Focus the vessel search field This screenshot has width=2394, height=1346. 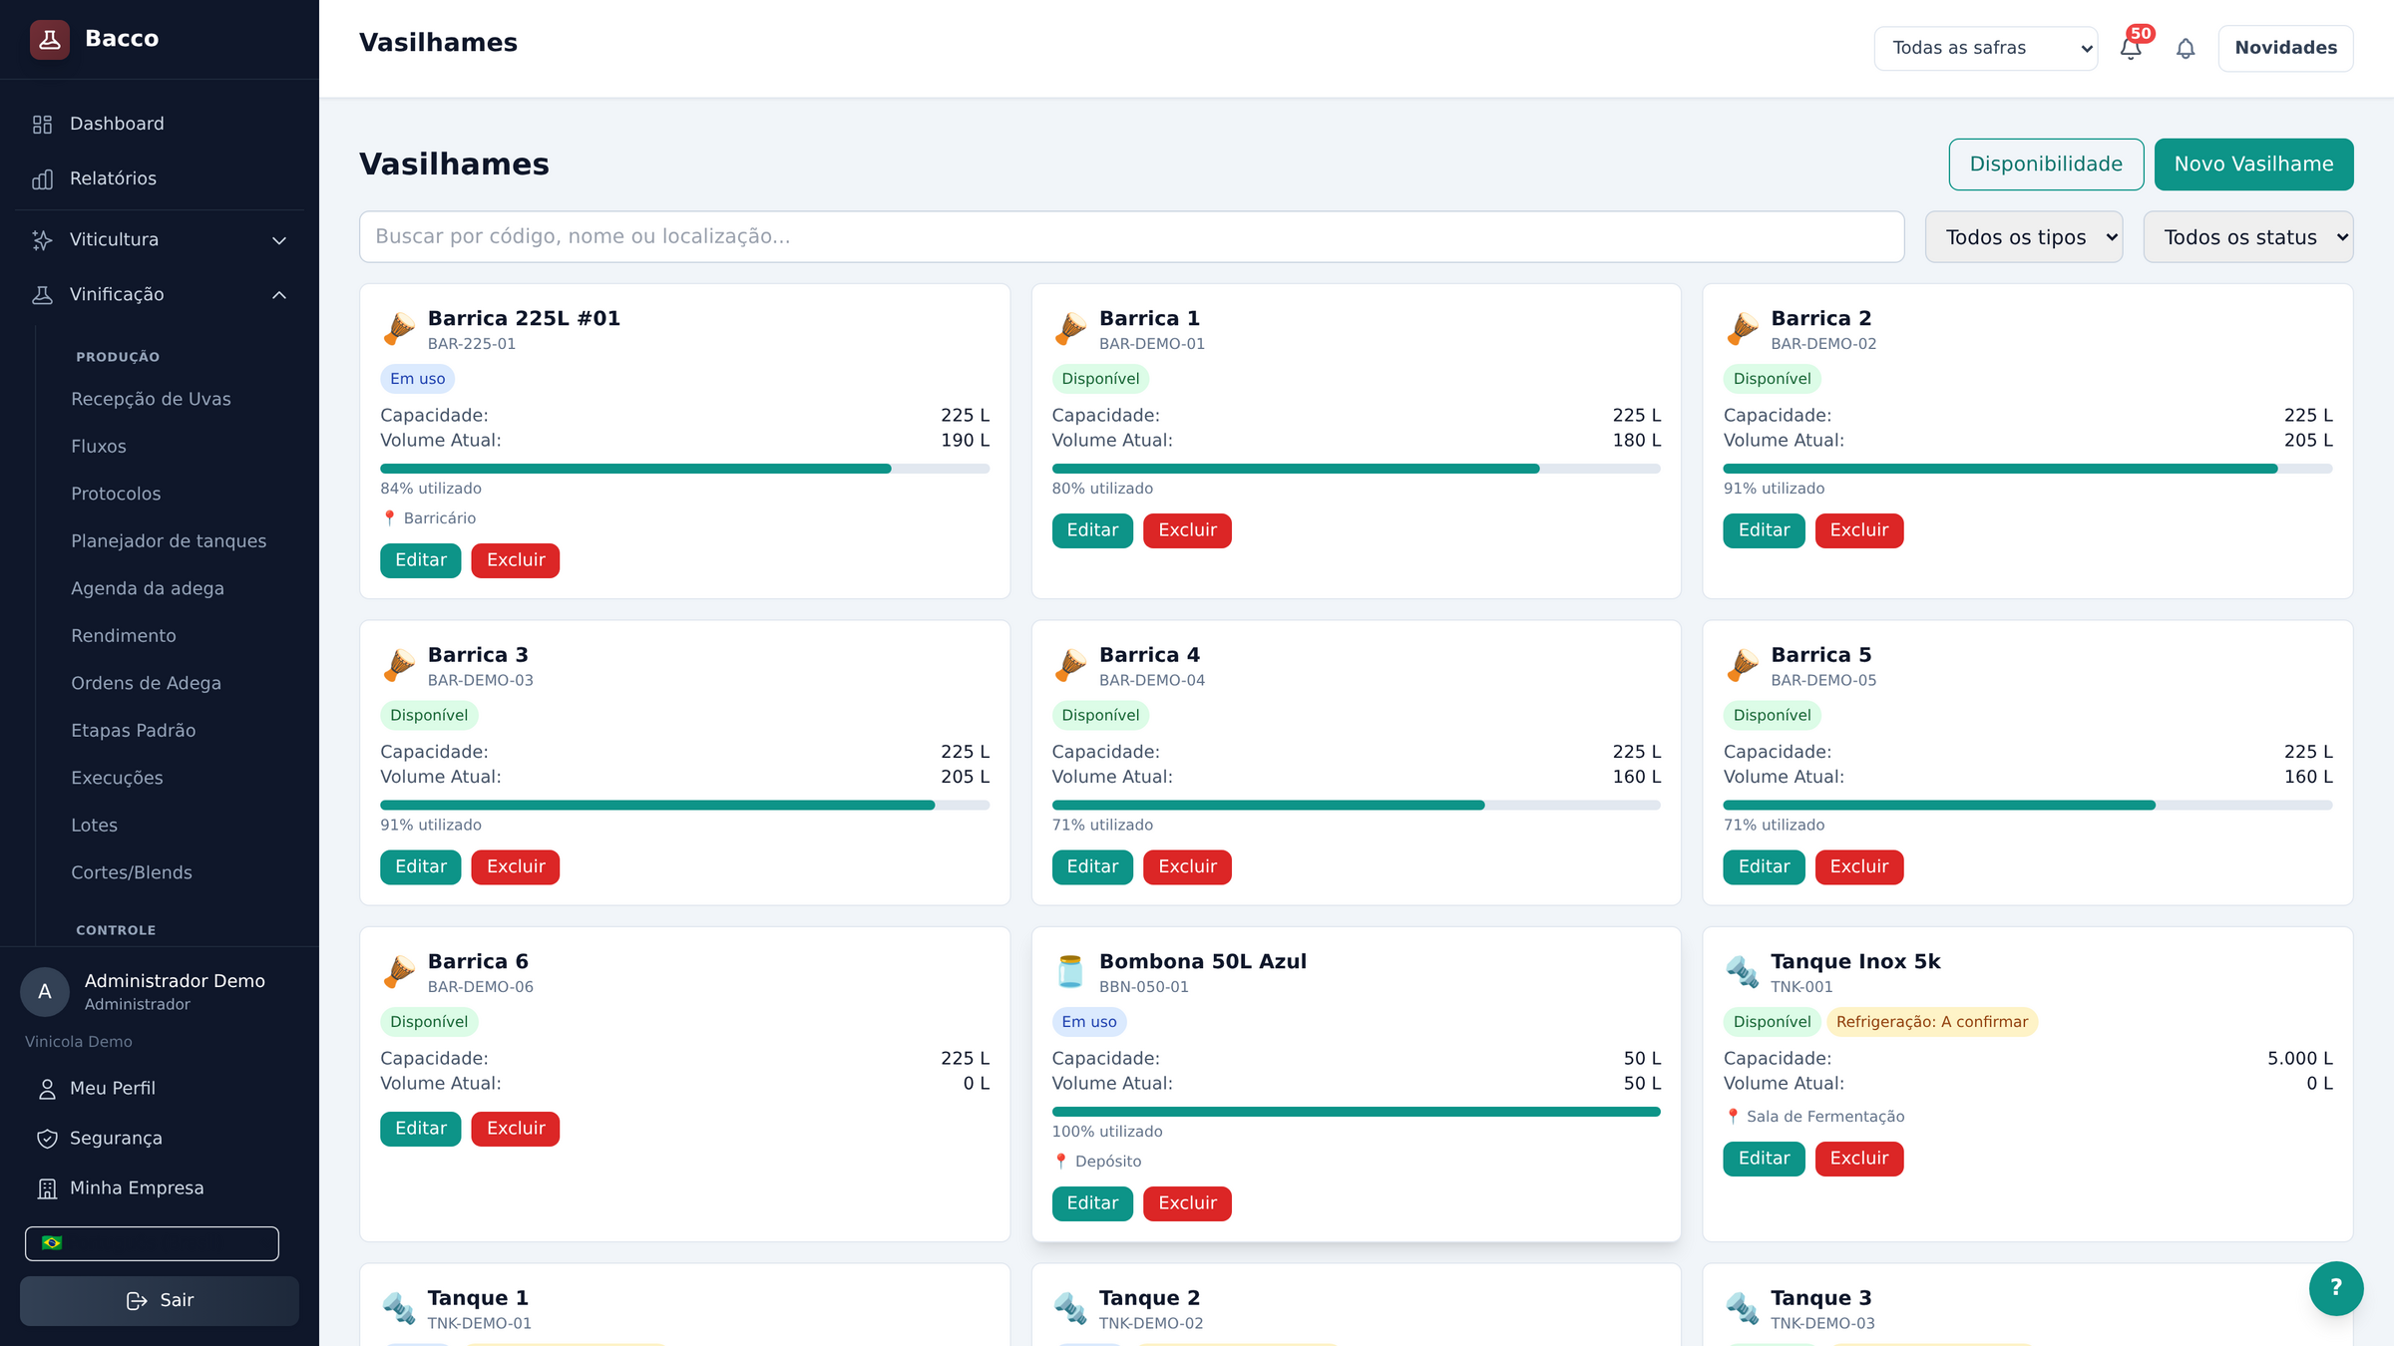click(1131, 237)
